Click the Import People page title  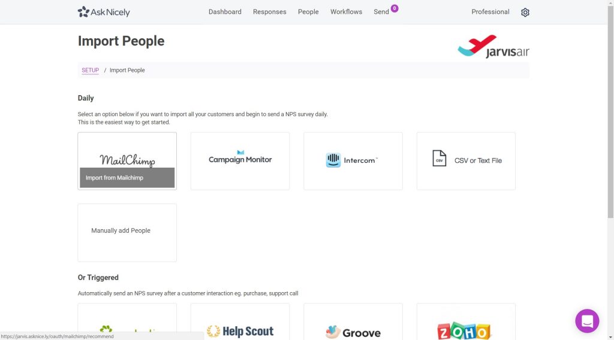click(x=121, y=41)
